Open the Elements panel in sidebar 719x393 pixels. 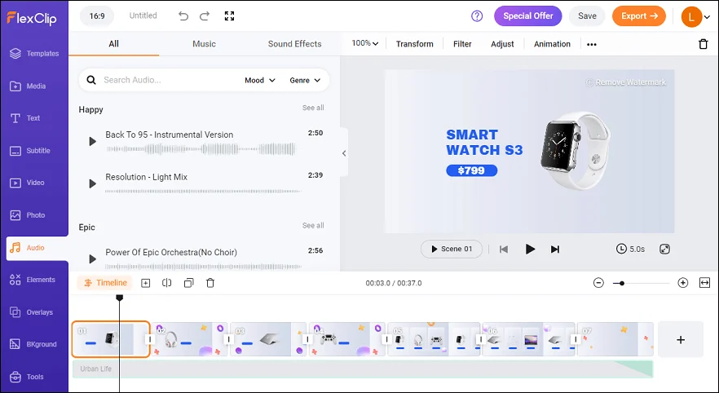(x=34, y=280)
